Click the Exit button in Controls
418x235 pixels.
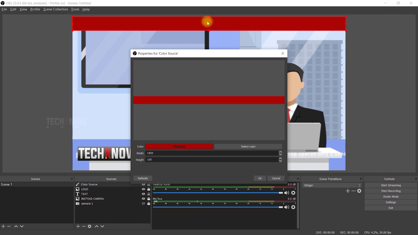tap(391, 208)
